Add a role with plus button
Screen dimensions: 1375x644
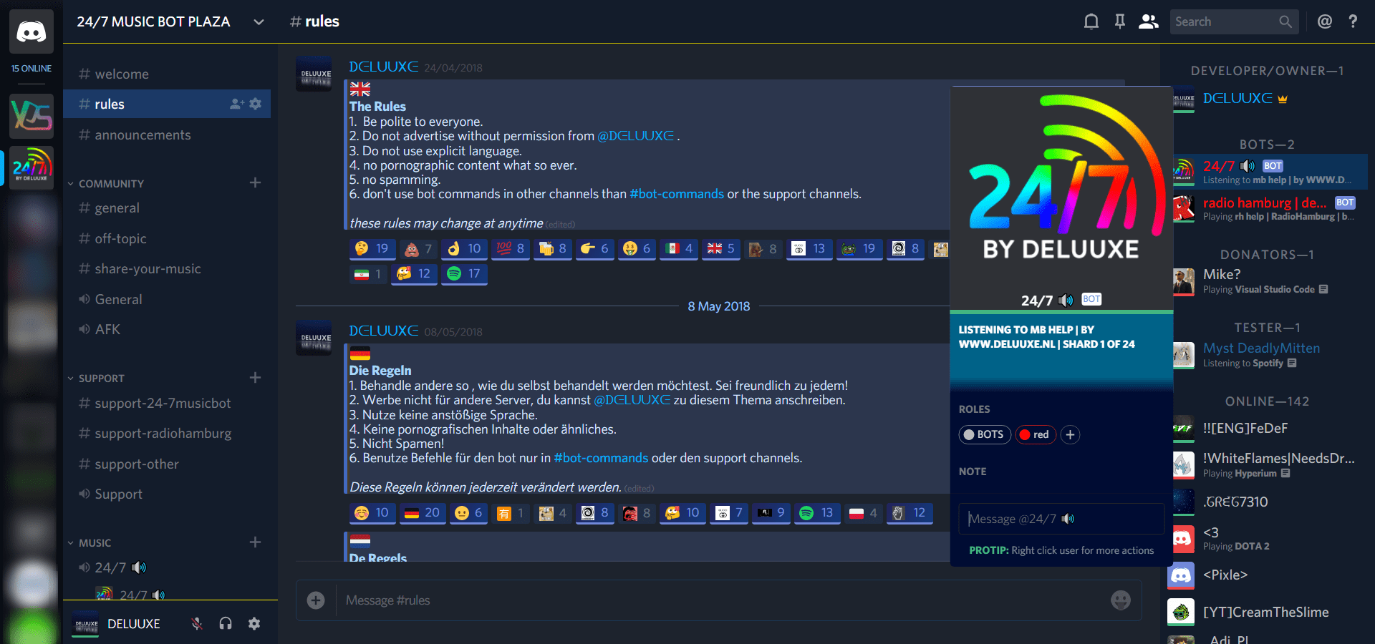pyautogui.click(x=1070, y=434)
